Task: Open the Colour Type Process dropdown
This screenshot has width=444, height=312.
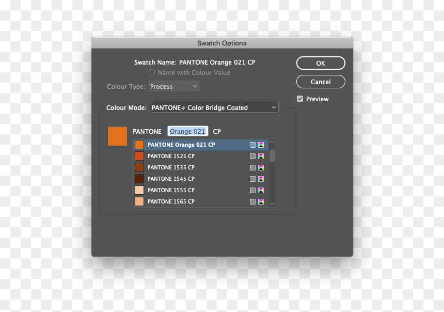Action: [174, 86]
